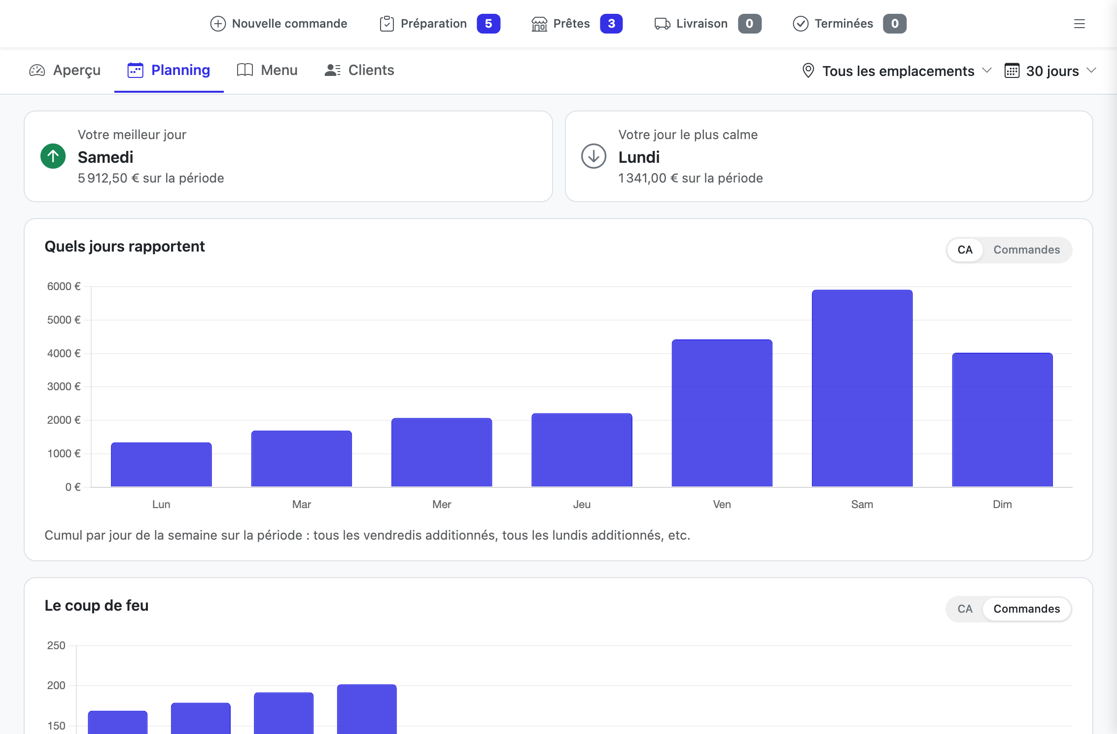Click the gauge icon next to Aperçu
This screenshot has height=734, width=1117.
[37, 71]
